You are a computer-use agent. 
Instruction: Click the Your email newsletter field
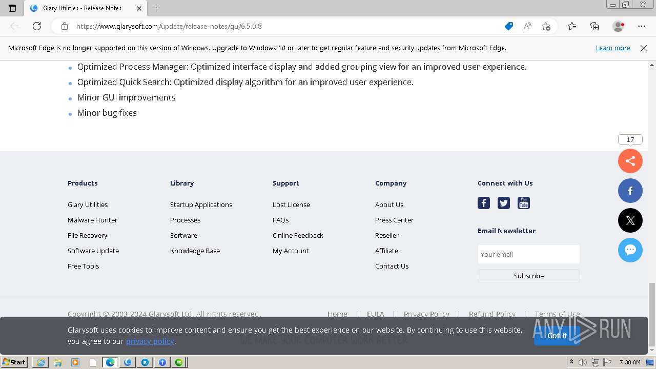click(528, 254)
